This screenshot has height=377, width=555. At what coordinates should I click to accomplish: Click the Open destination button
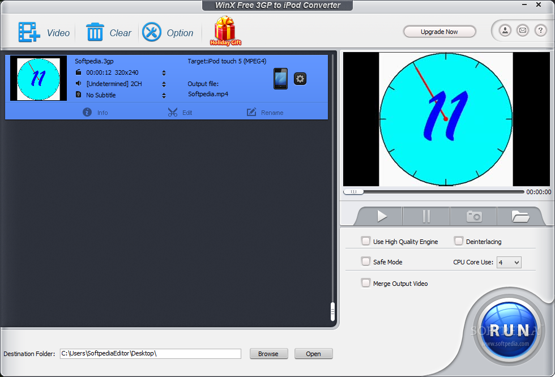[313, 354]
